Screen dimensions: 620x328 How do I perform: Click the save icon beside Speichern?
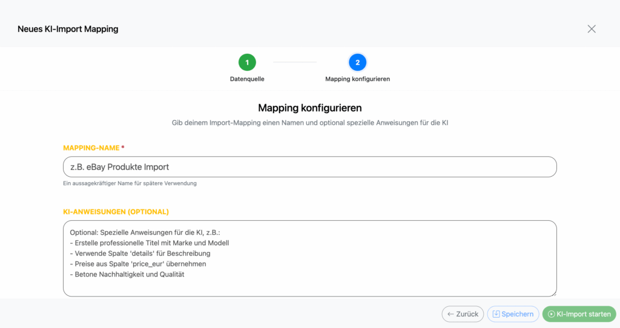tap(496, 314)
